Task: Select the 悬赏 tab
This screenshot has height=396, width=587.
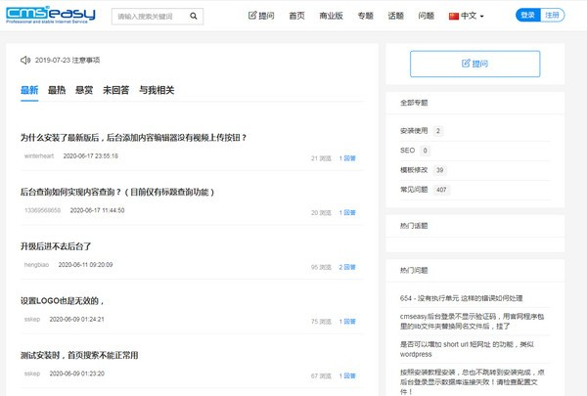Action: pos(84,90)
